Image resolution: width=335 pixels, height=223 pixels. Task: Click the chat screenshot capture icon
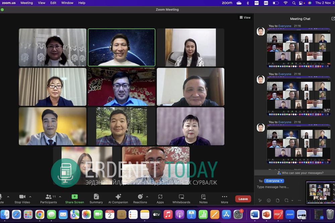point(286,200)
